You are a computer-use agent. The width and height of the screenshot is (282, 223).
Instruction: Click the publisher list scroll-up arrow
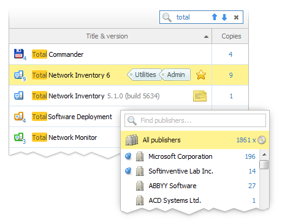click(264, 155)
